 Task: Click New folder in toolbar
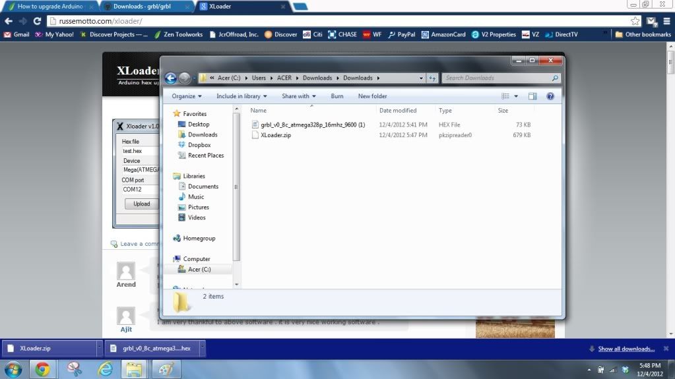pos(372,96)
